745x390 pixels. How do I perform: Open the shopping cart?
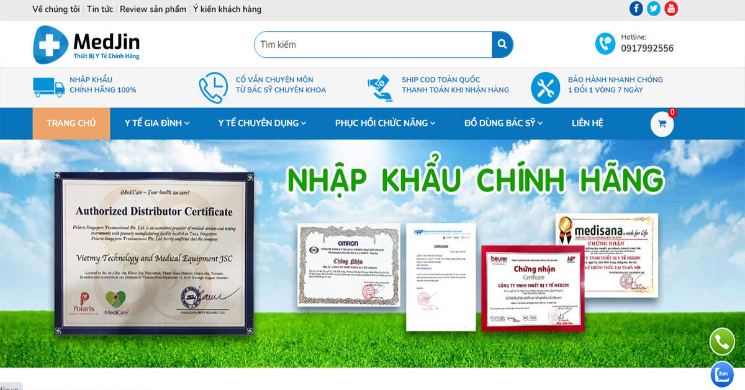point(662,124)
